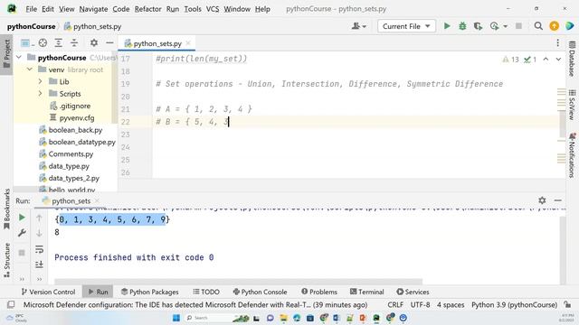579x325 pixels.
Task: Open the VCS menu
Action: pos(213,9)
